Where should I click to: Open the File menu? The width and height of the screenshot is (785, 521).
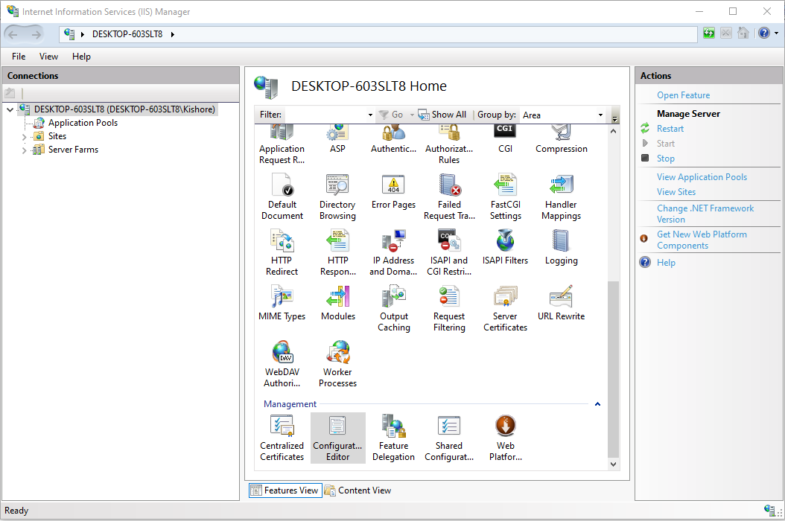point(19,57)
